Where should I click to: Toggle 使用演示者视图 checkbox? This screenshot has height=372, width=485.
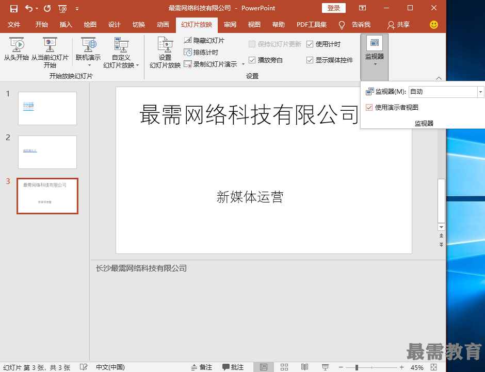pyautogui.click(x=369, y=108)
